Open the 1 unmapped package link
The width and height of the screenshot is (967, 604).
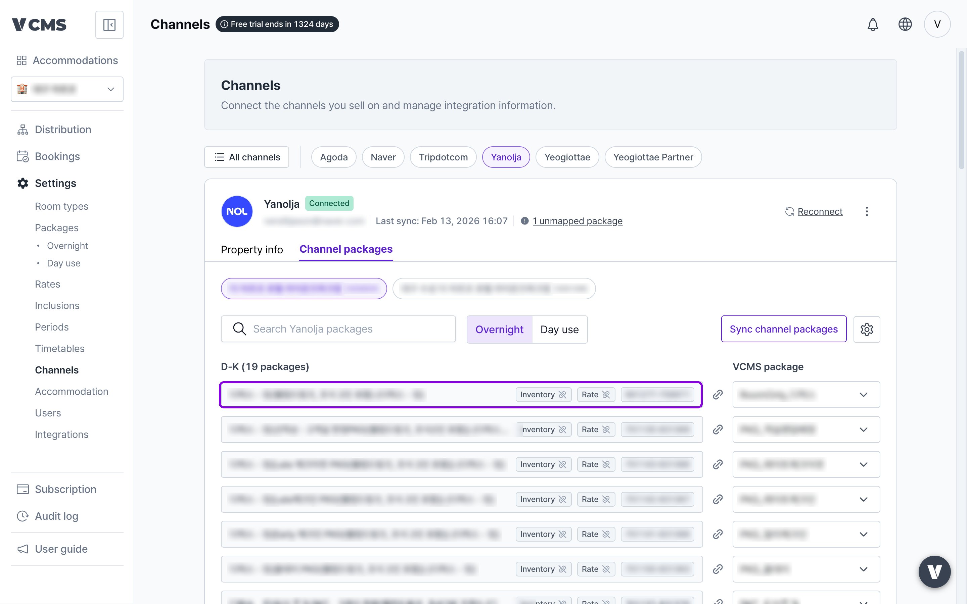click(x=578, y=221)
